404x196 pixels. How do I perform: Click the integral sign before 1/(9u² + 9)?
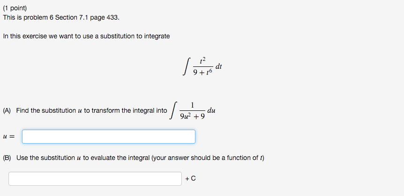click(x=174, y=110)
